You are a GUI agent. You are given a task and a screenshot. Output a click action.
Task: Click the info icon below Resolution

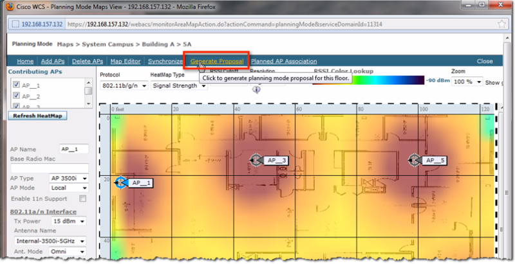pos(256,89)
